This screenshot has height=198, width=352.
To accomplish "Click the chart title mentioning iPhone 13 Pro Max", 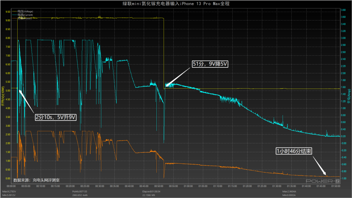I will pos(176,4).
